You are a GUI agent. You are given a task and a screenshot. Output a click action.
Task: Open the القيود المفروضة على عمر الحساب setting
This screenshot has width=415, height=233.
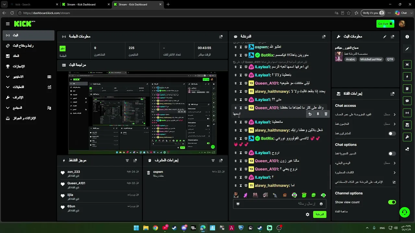[365, 115]
